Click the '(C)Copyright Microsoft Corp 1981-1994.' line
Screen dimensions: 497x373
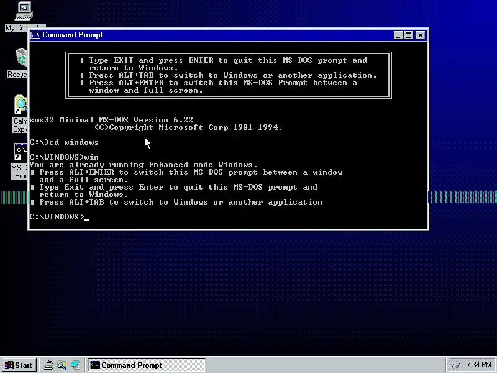click(188, 127)
